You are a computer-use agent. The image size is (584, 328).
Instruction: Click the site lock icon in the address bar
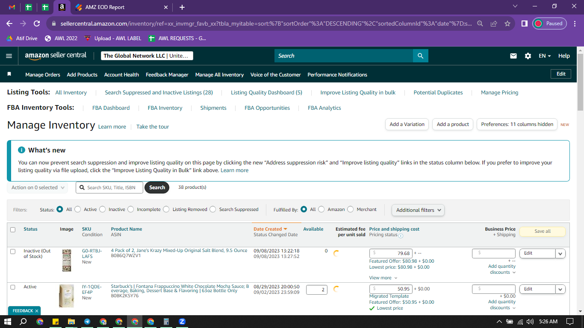[54, 24]
